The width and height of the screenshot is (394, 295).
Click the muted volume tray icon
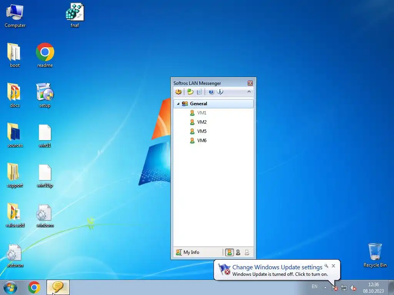tap(353, 288)
